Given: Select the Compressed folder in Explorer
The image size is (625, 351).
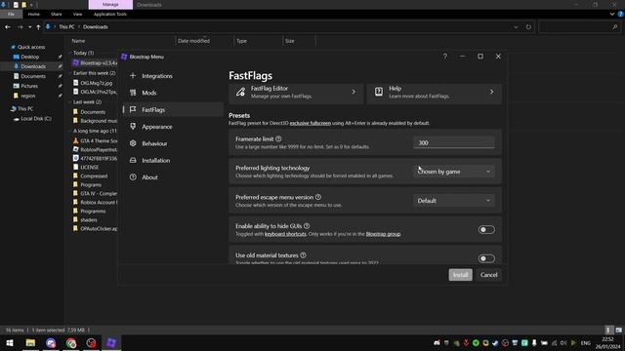Looking at the screenshot, I should (94, 175).
